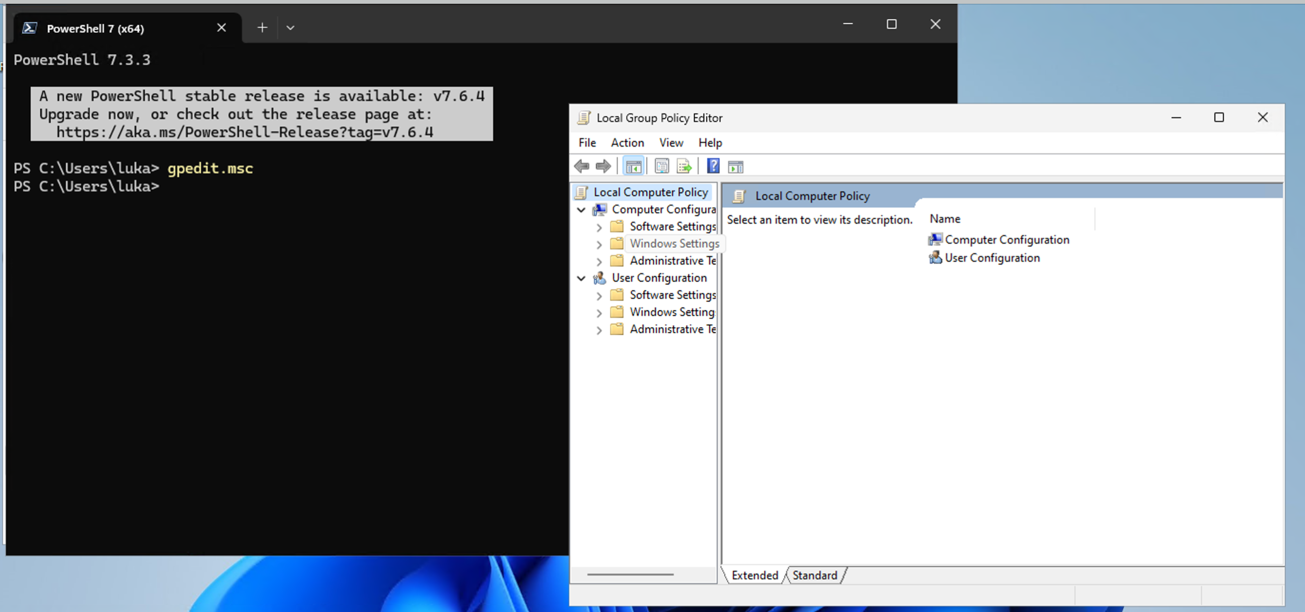Open the Help menu

click(710, 143)
